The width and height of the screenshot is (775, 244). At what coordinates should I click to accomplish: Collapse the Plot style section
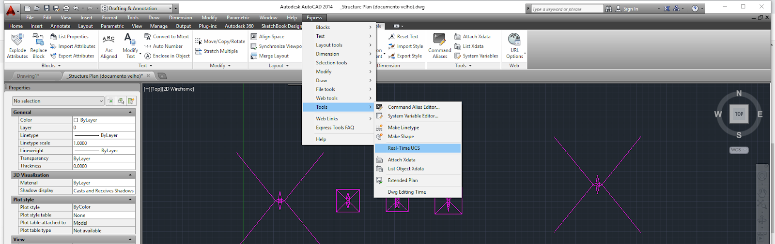point(130,200)
